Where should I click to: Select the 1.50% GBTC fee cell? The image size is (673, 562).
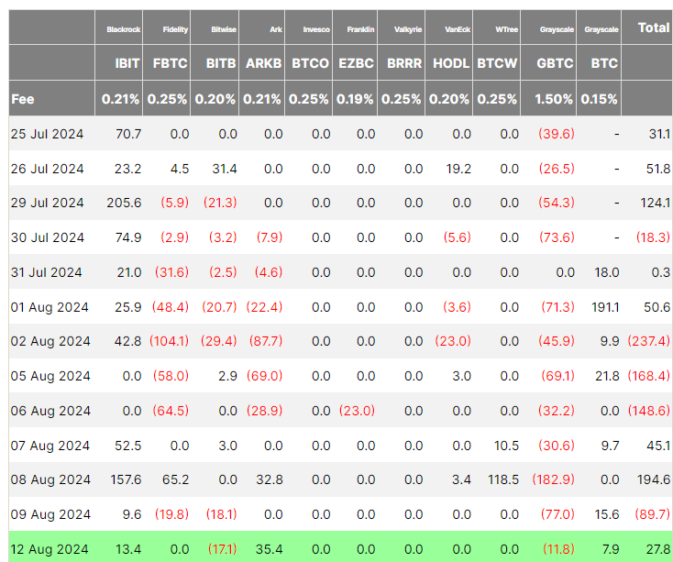pyautogui.click(x=554, y=99)
